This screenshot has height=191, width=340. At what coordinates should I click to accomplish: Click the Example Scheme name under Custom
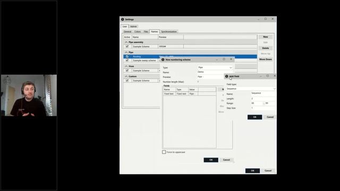[x=141, y=81]
